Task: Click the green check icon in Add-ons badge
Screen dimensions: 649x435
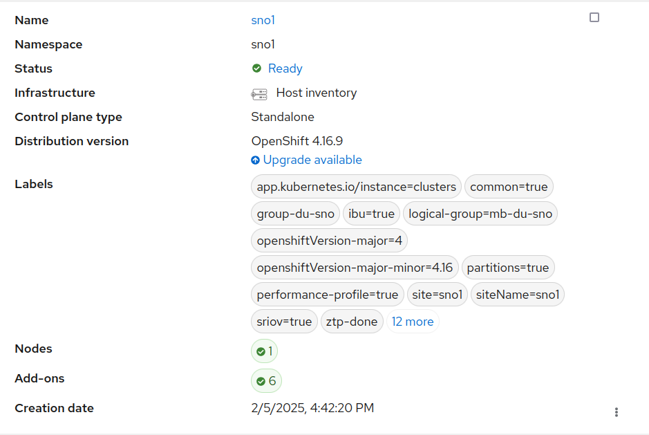Action: pyautogui.click(x=261, y=381)
